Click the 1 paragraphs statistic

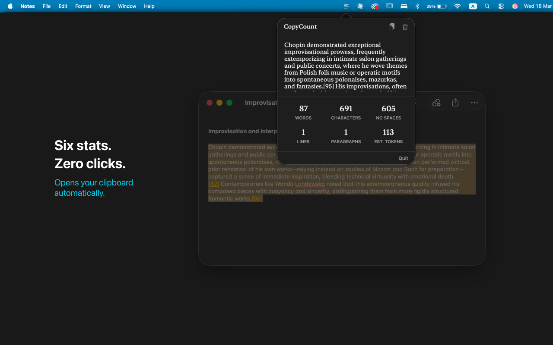click(346, 136)
